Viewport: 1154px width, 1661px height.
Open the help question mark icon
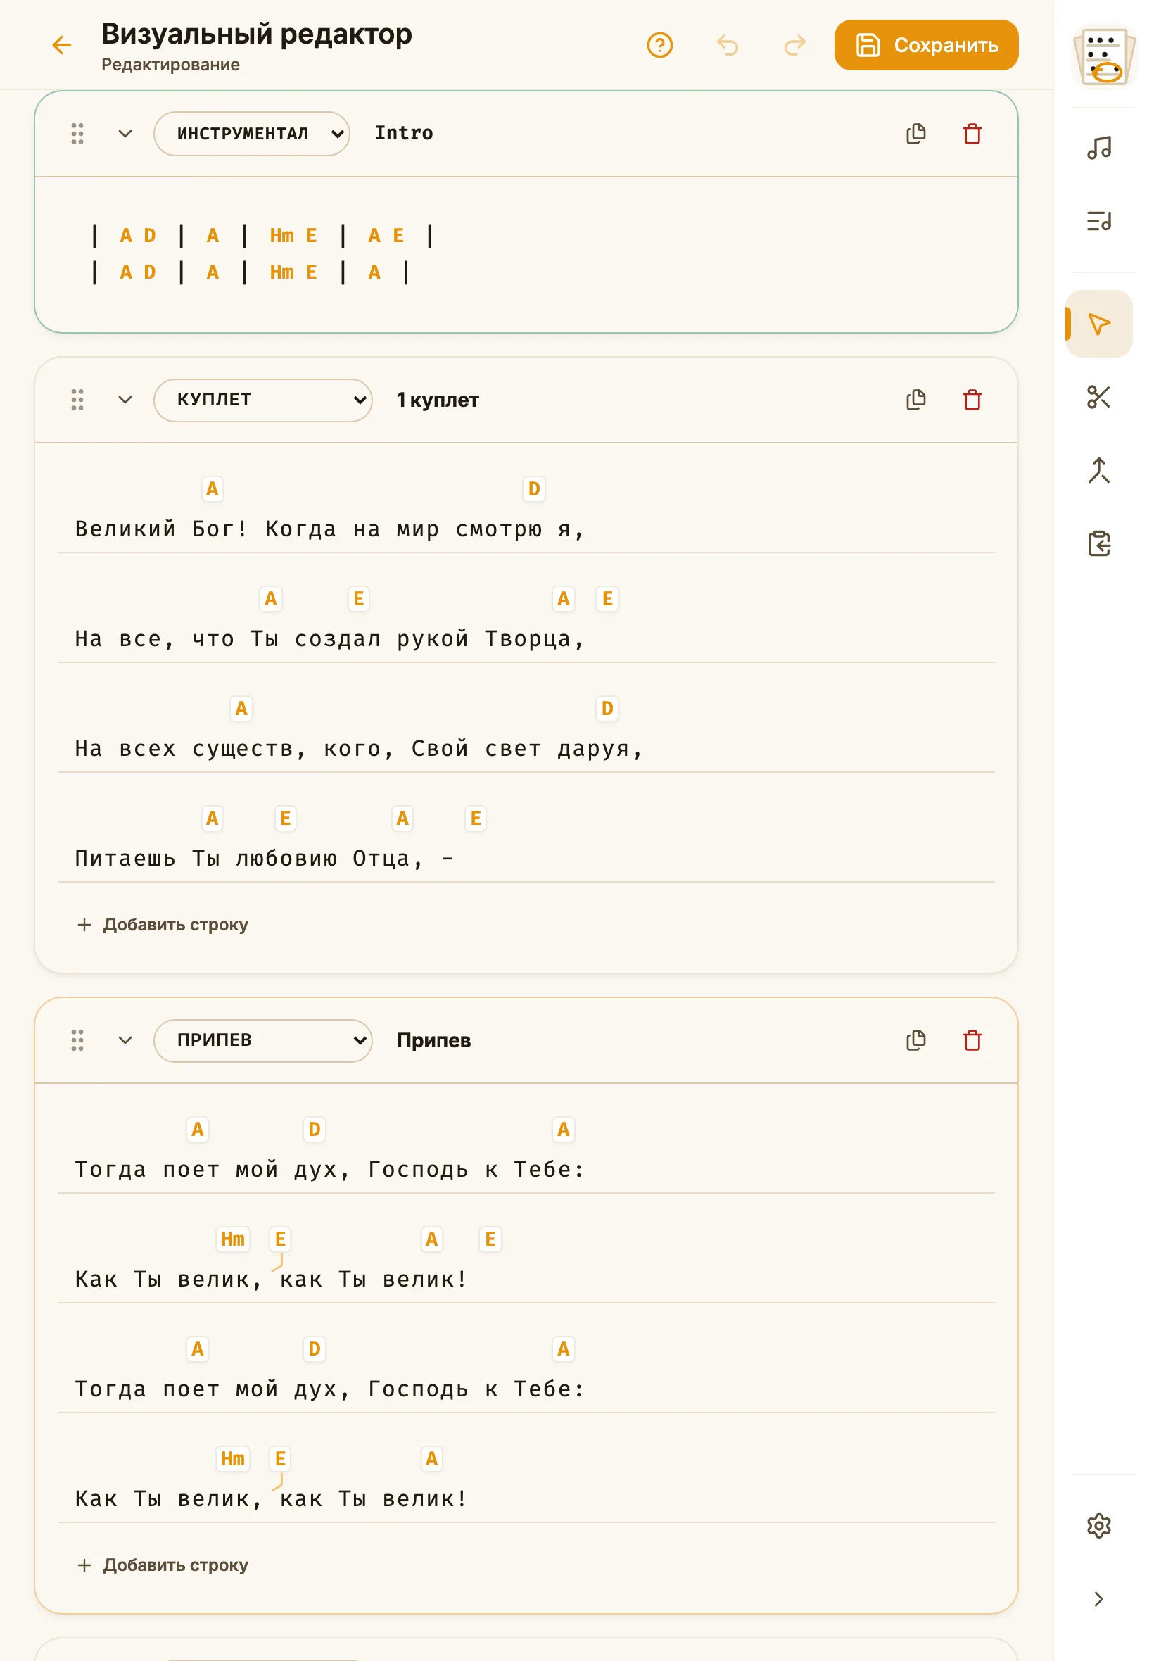pos(659,46)
